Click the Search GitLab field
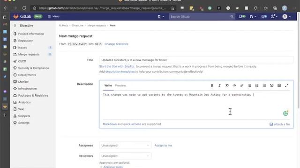The width and height of the screenshot is (300, 168). pos(202,17)
